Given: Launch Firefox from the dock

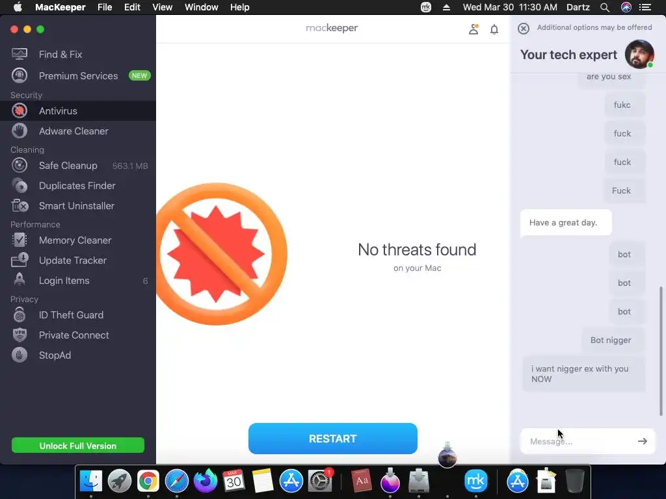Looking at the screenshot, I should [205, 481].
